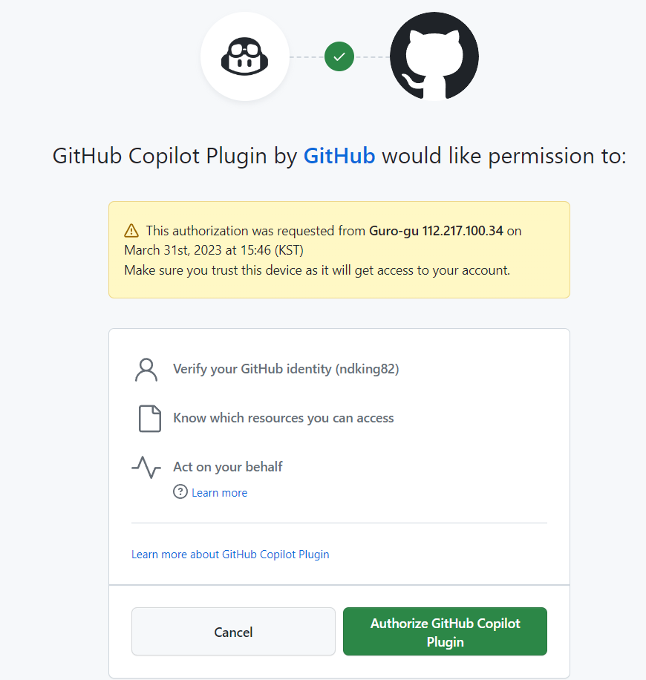Click Know which resources you can access
Screen dimensions: 646x680
point(284,418)
